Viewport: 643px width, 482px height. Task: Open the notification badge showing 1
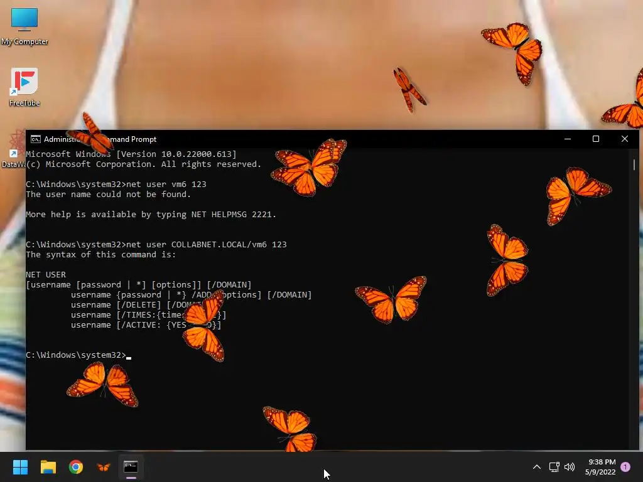point(625,466)
